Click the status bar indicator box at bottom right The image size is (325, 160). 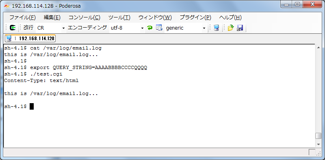click(312, 152)
